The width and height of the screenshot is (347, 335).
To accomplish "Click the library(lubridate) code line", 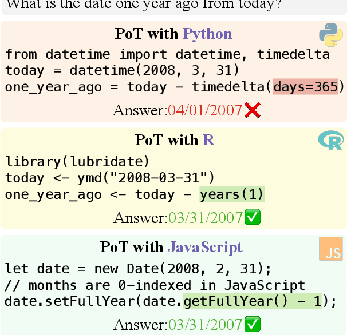I will click(77, 161).
